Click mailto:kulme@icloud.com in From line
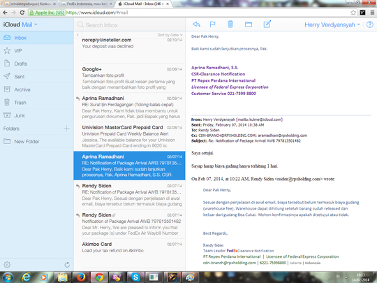Screen dimensions: 377x283 point(260,119)
